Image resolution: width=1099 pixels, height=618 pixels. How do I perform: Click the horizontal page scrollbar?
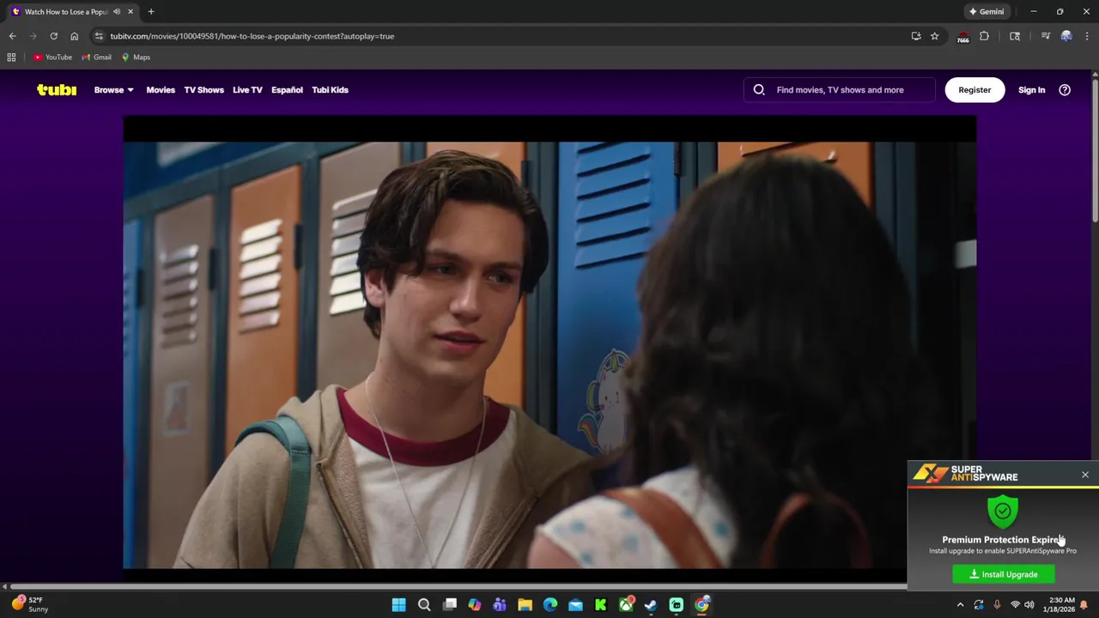coord(459,587)
